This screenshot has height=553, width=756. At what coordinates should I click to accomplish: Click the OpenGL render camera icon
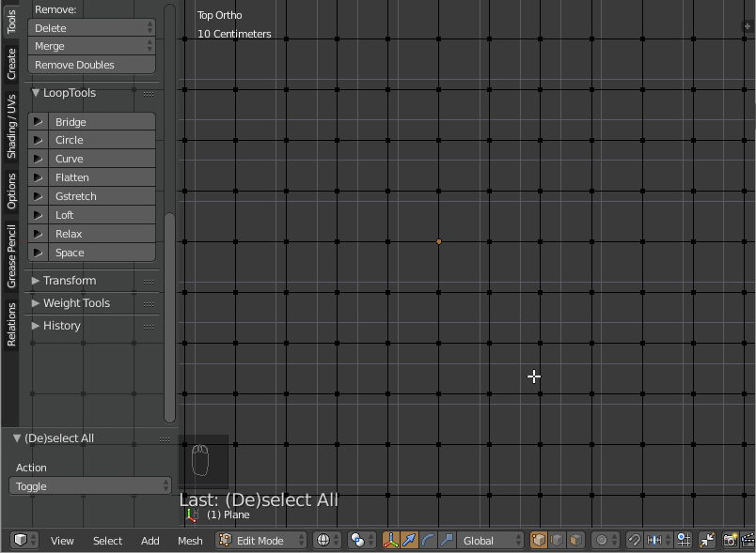coord(730,540)
